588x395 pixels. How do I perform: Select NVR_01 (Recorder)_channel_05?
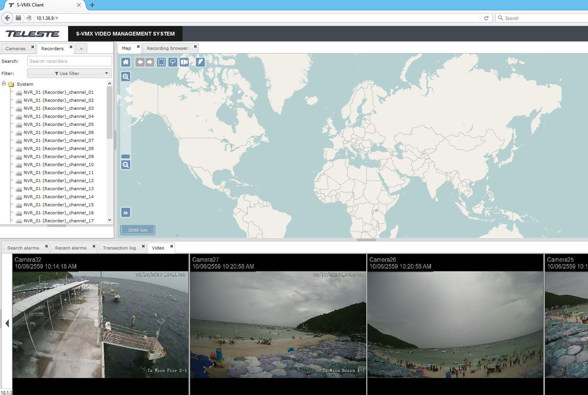(58, 124)
